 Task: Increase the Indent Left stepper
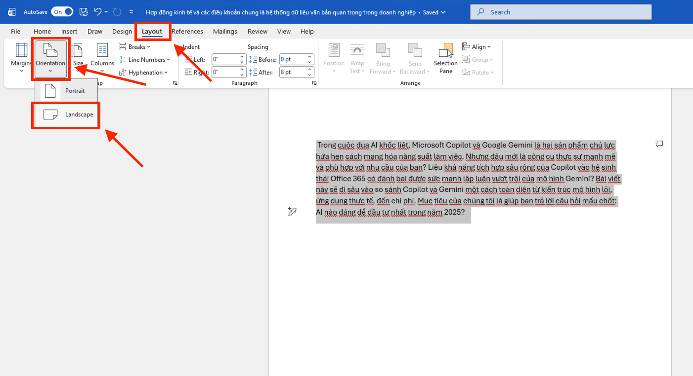242,57
